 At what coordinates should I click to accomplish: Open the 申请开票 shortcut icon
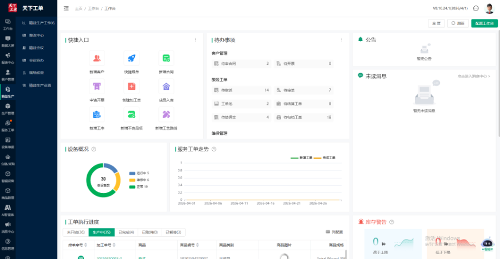click(97, 86)
